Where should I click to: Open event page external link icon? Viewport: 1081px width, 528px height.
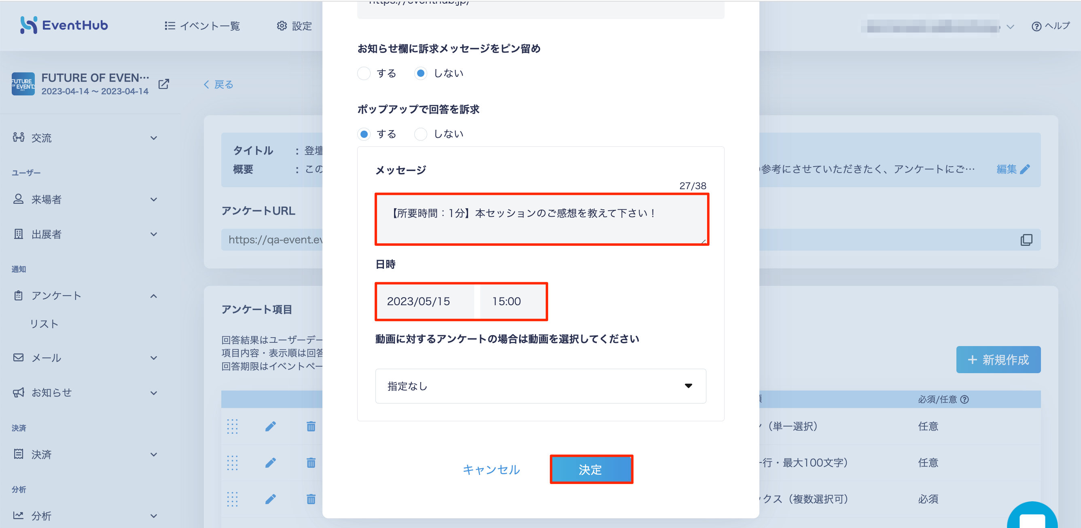pos(164,84)
